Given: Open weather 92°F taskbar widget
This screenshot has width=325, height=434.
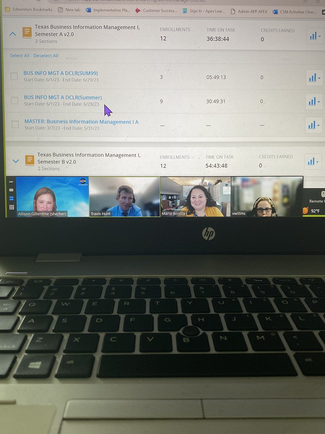Looking at the screenshot, I should [312, 210].
